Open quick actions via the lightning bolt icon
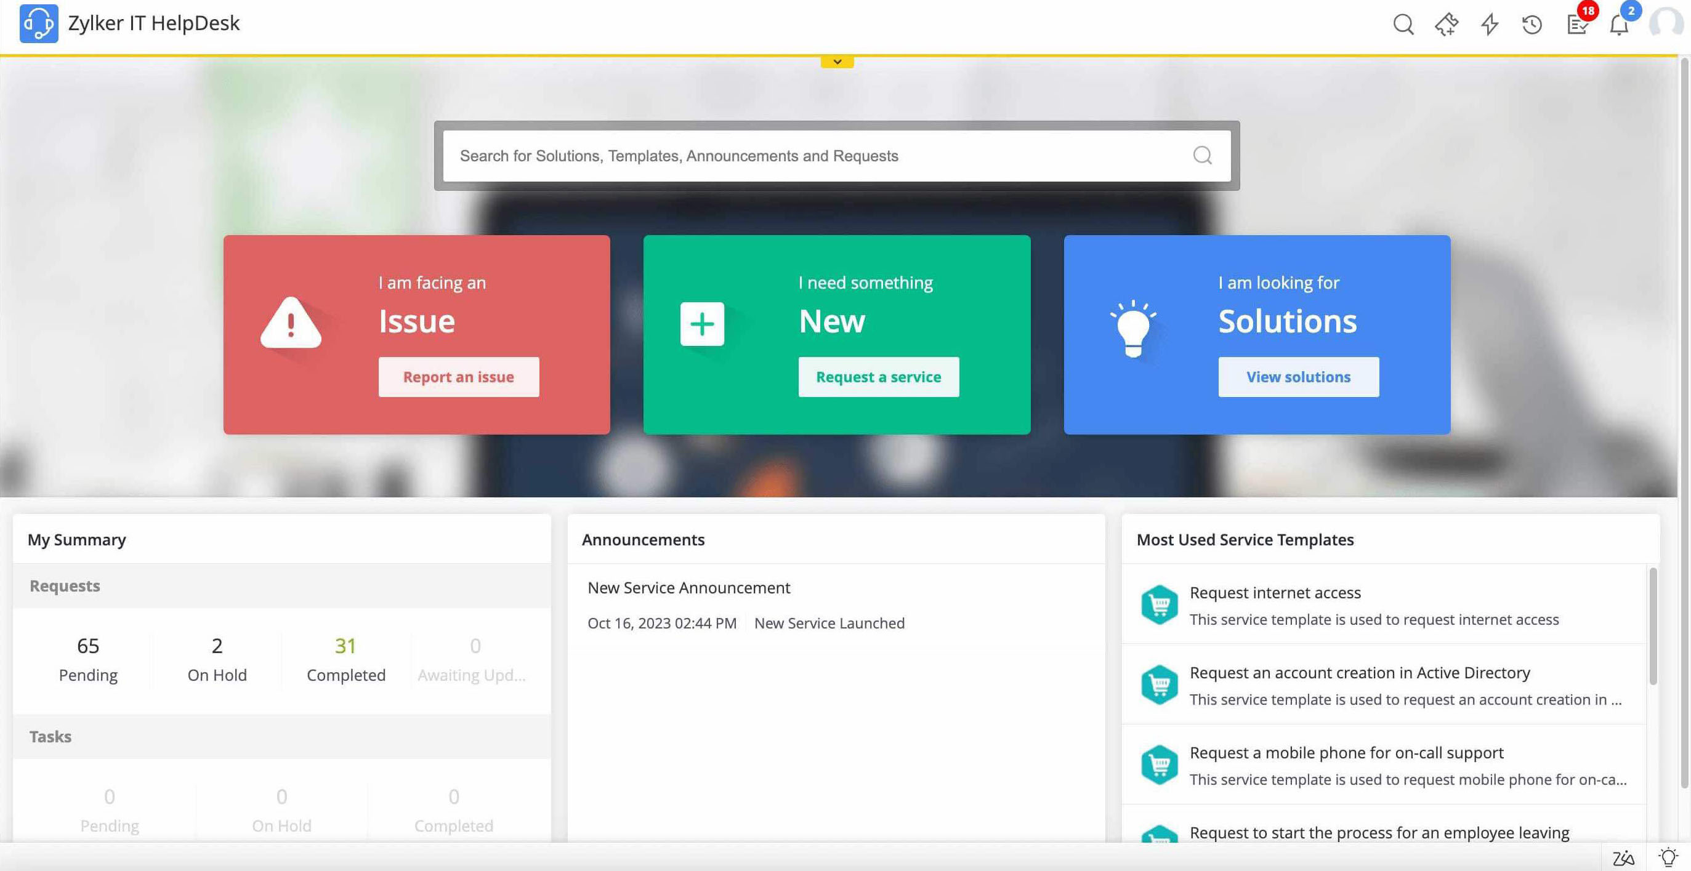The width and height of the screenshot is (1691, 871). tap(1490, 25)
